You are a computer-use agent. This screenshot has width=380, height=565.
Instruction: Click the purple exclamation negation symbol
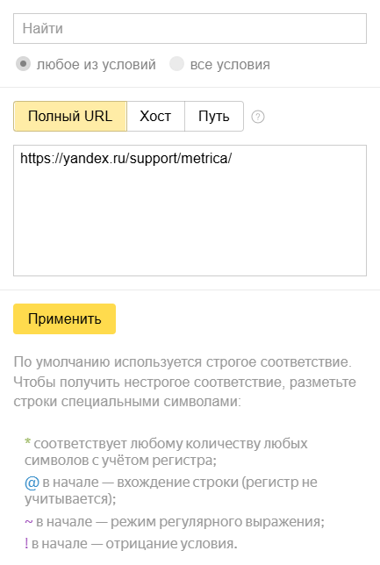26,543
